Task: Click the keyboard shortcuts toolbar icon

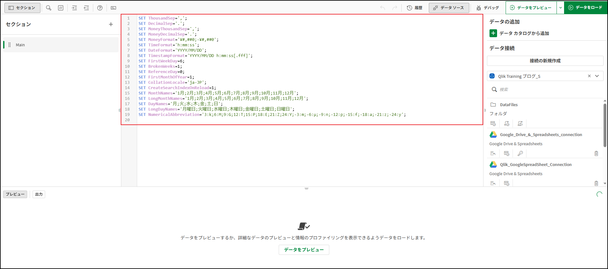Action: pyautogui.click(x=113, y=8)
